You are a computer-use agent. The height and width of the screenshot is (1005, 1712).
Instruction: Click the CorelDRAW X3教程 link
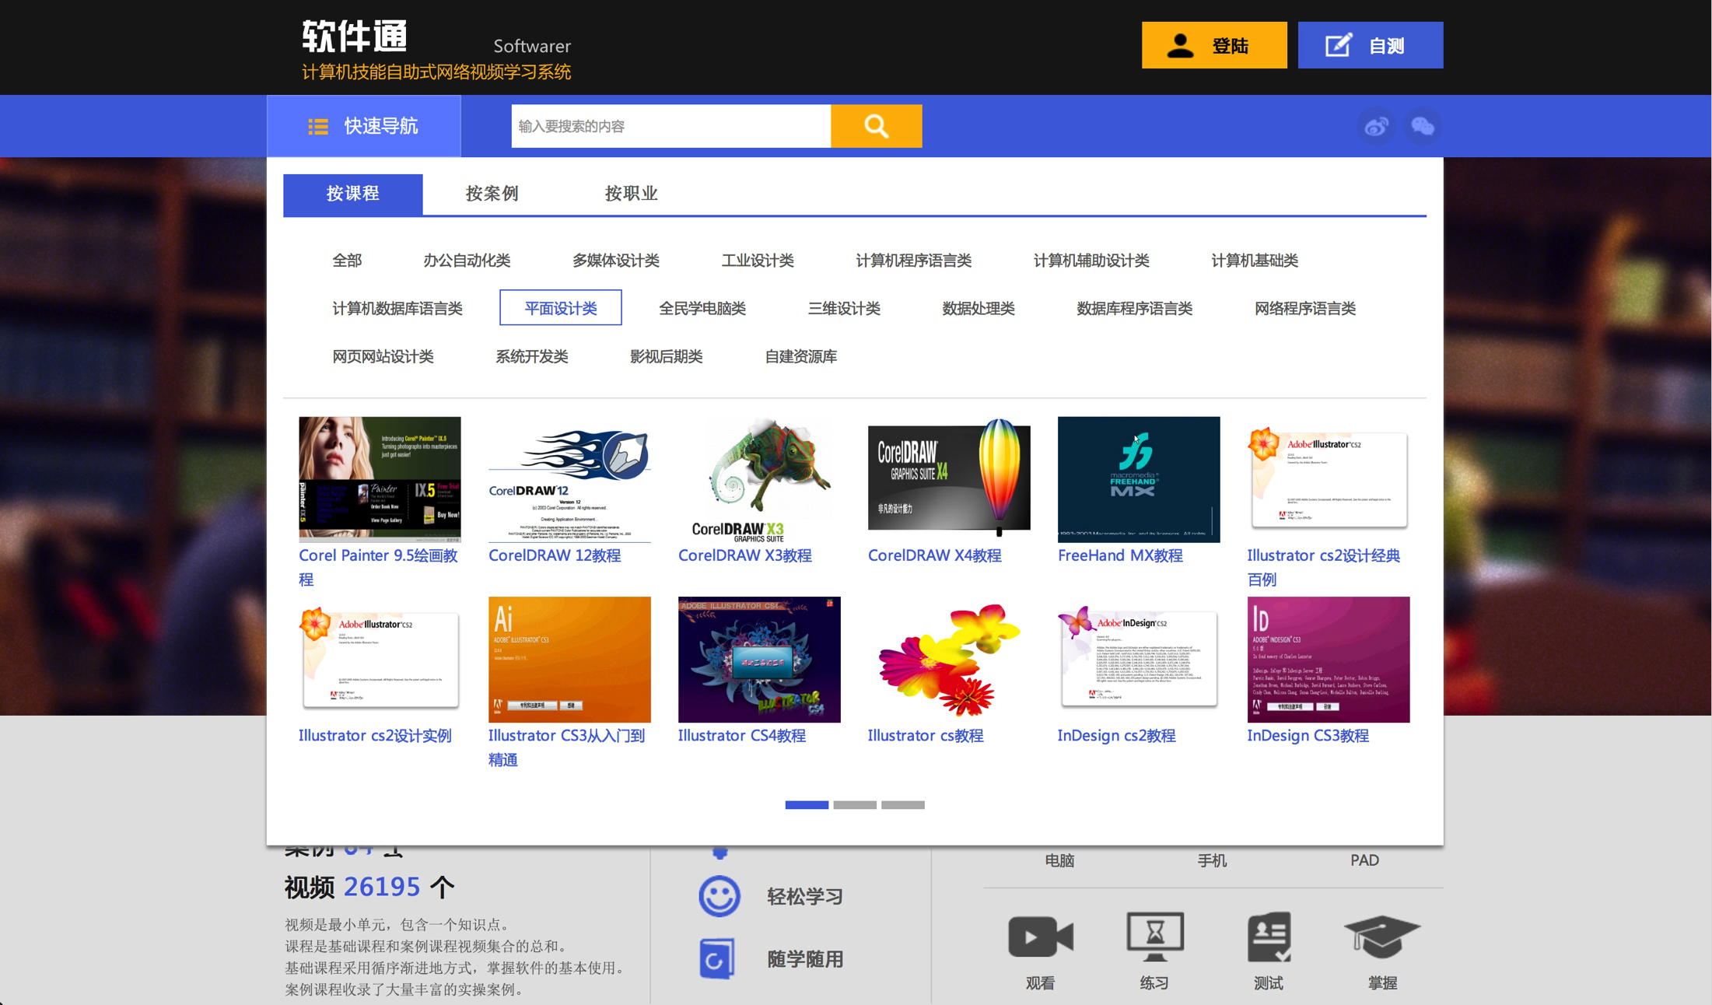coord(744,555)
